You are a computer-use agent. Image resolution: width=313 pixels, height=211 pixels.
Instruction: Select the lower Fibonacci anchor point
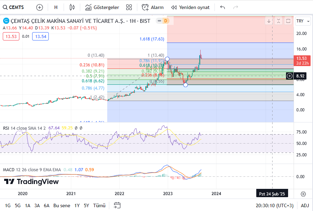185,85
